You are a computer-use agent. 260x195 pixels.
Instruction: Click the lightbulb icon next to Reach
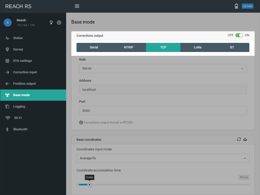pos(51,22)
